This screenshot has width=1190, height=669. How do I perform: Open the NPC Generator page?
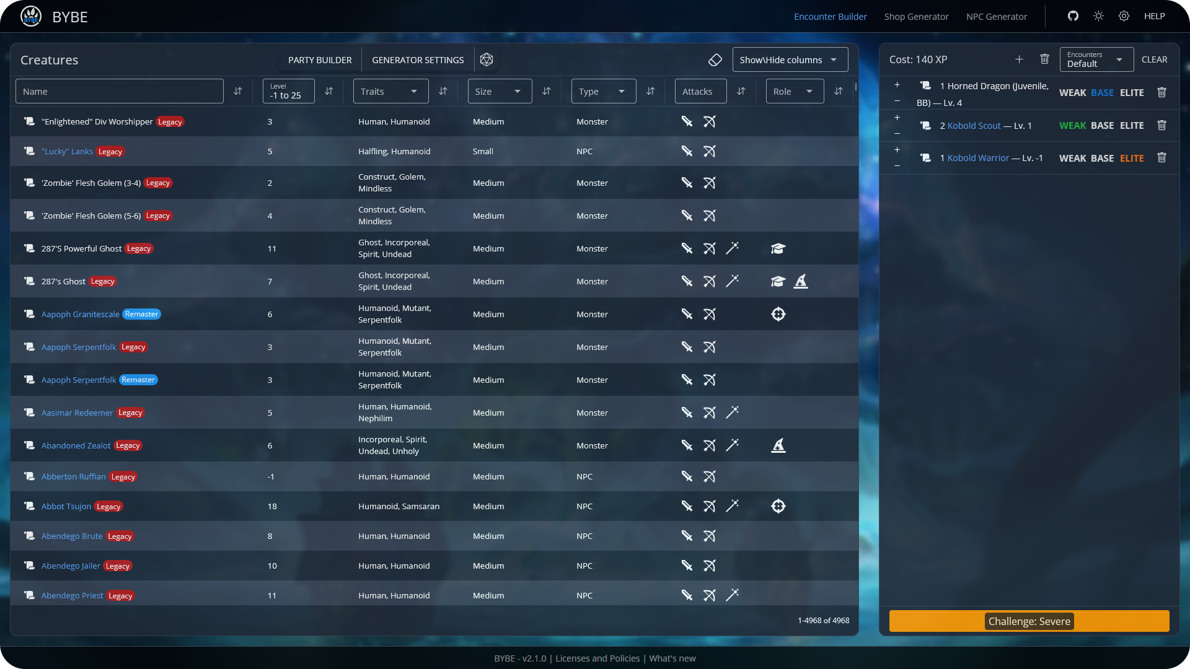coord(997,16)
